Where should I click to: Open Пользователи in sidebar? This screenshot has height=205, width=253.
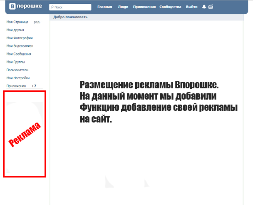click(17, 70)
